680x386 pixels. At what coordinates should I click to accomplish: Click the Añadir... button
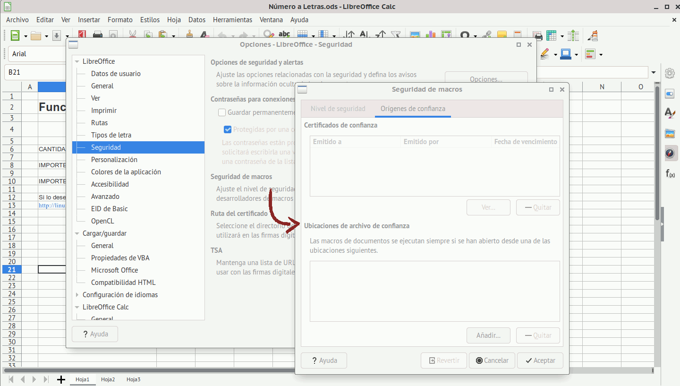pyautogui.click(x=488, y=335)
